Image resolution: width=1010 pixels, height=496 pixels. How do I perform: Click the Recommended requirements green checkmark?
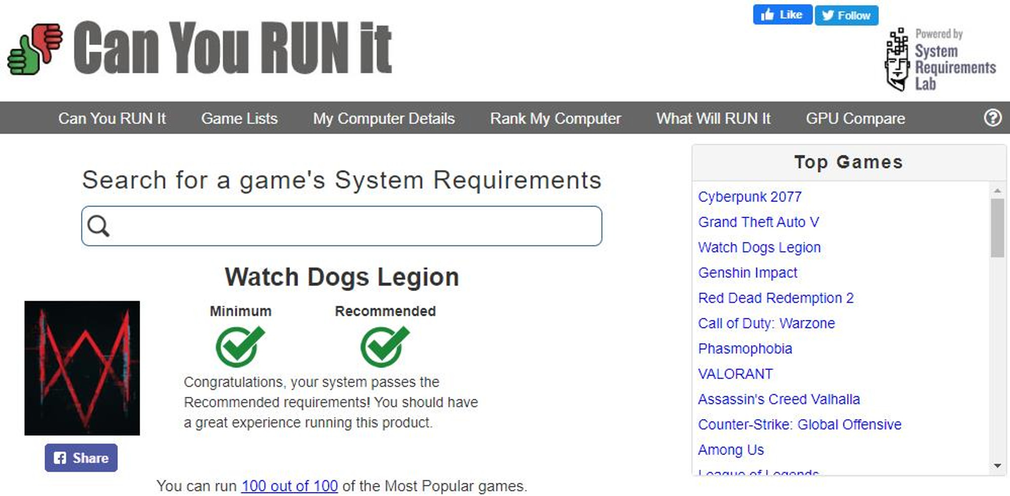tap(385, 346)
